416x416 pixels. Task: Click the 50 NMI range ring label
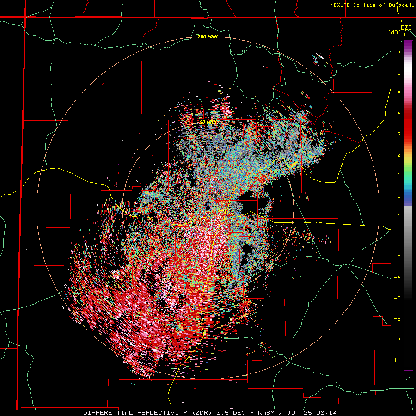point(208,122)
